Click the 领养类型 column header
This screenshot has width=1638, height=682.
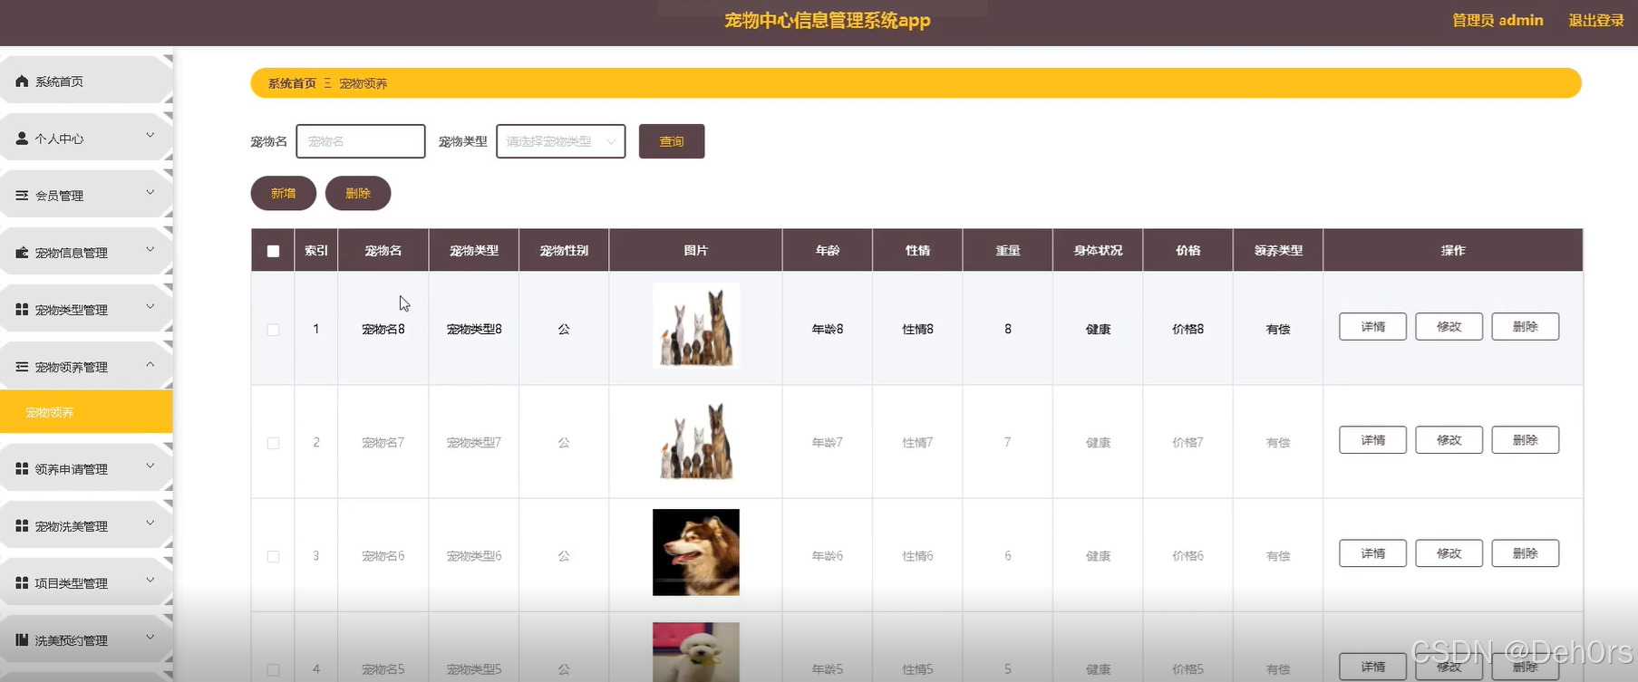[1278, 251]
